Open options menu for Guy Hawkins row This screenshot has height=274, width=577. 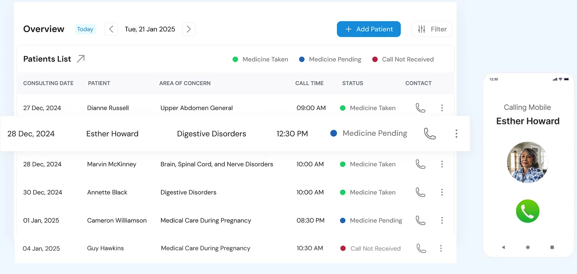pos(441,248)
